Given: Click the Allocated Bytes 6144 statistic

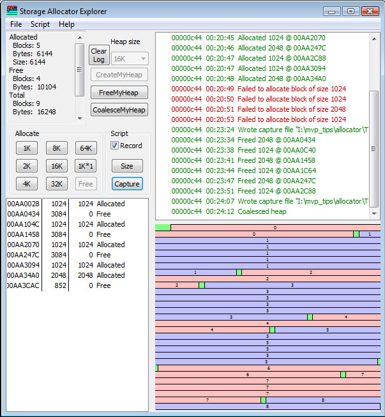Looking at the screenshot, I should (33, 54).
